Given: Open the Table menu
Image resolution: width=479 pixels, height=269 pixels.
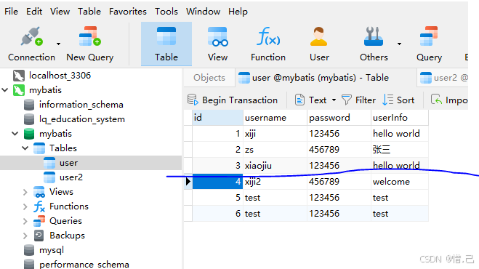Looking at the screenshot, I should coord(89,12).
